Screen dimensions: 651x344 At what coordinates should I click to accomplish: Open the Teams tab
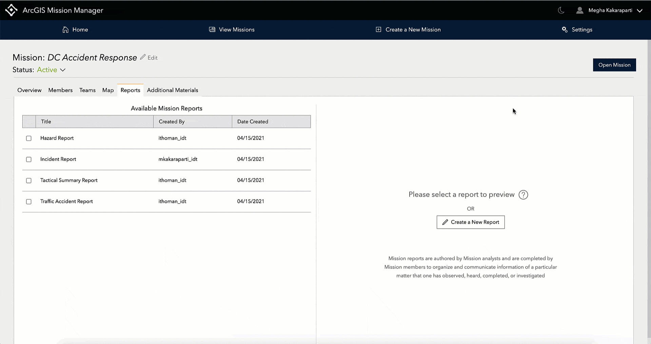click(87, 90)
